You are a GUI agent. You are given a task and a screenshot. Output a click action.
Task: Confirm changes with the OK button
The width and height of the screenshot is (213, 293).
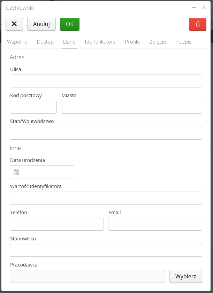(x=69, y=24)
